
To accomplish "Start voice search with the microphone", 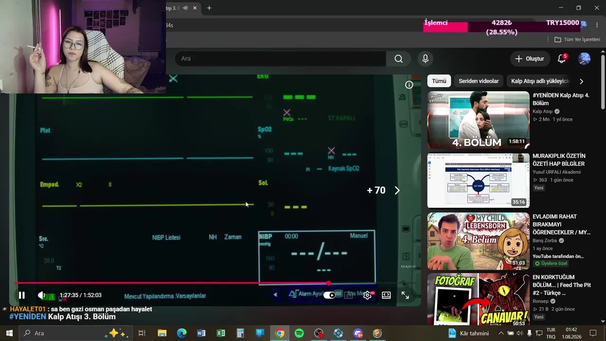I will click(x=425, y=59).
